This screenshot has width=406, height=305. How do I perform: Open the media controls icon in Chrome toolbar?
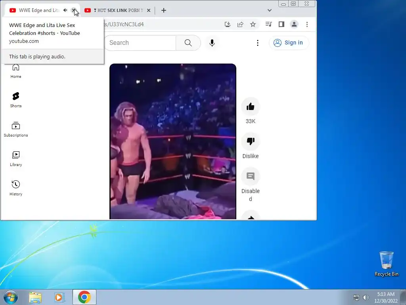268,24
